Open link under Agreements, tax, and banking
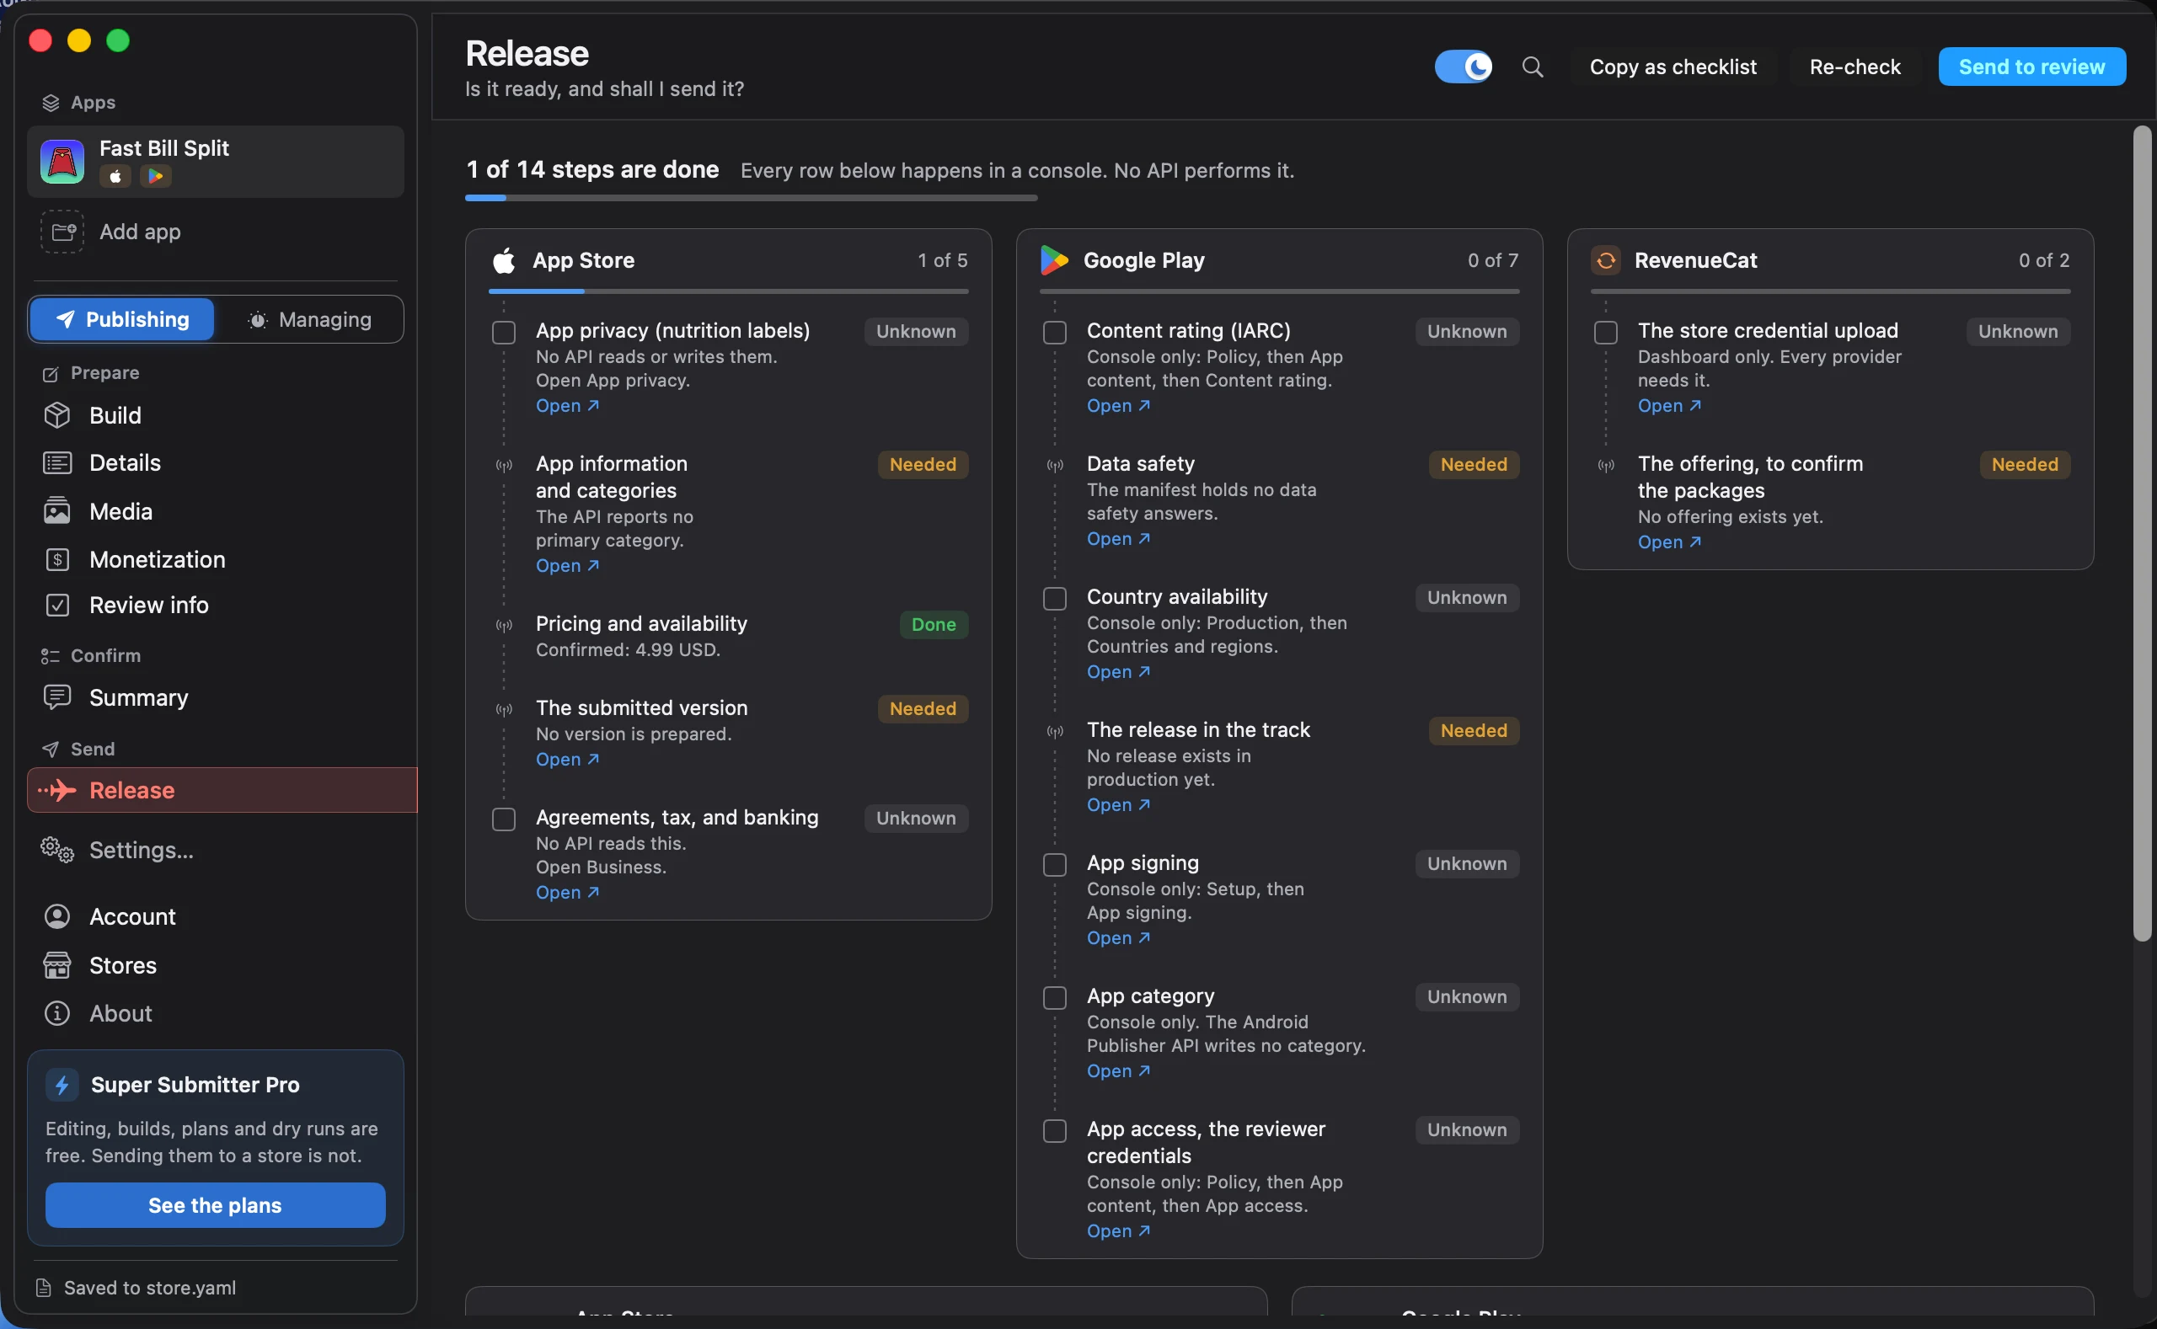Viewport: 2157px width, 1329px height. [x=567, y=892]
